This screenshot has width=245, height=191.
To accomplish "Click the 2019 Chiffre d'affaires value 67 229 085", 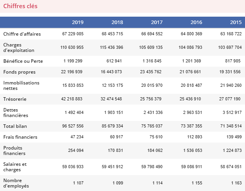I will pyautogui.click(x=73, y=34).
